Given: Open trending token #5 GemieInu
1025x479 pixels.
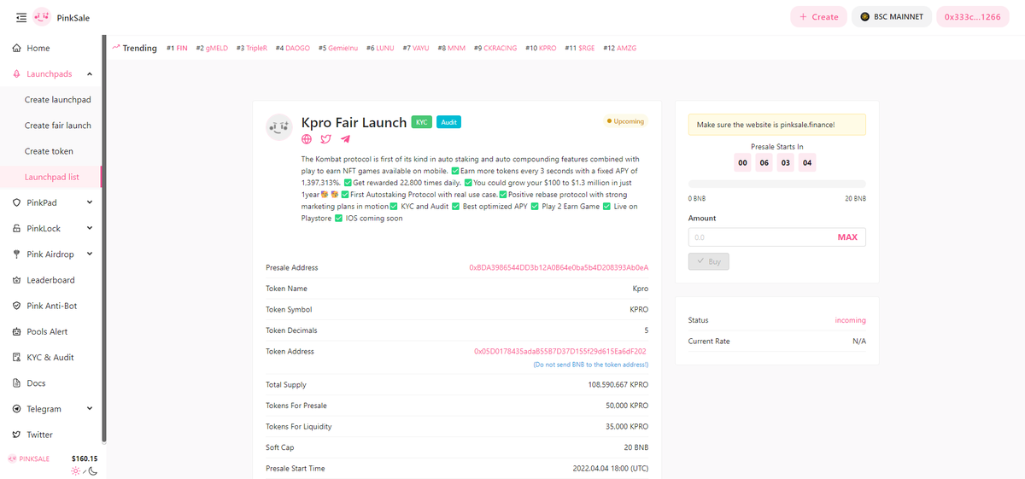Looking at the screenshot, I should coord(338,48).
